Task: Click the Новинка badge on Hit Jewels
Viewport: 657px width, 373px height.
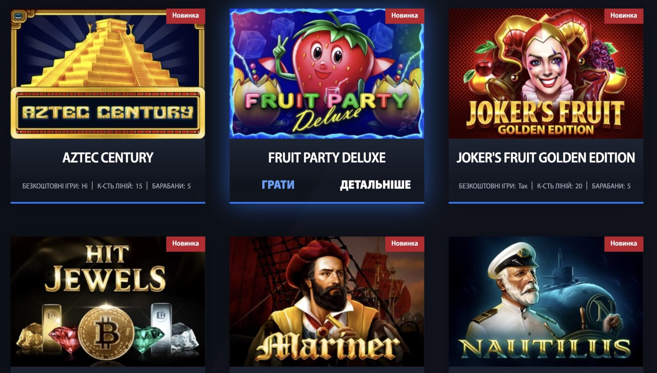Action: click(186, 244)
